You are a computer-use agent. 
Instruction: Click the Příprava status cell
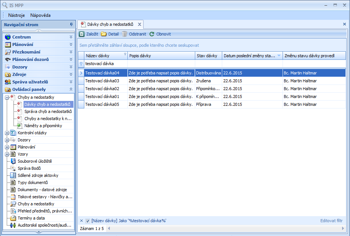(208, 104)
